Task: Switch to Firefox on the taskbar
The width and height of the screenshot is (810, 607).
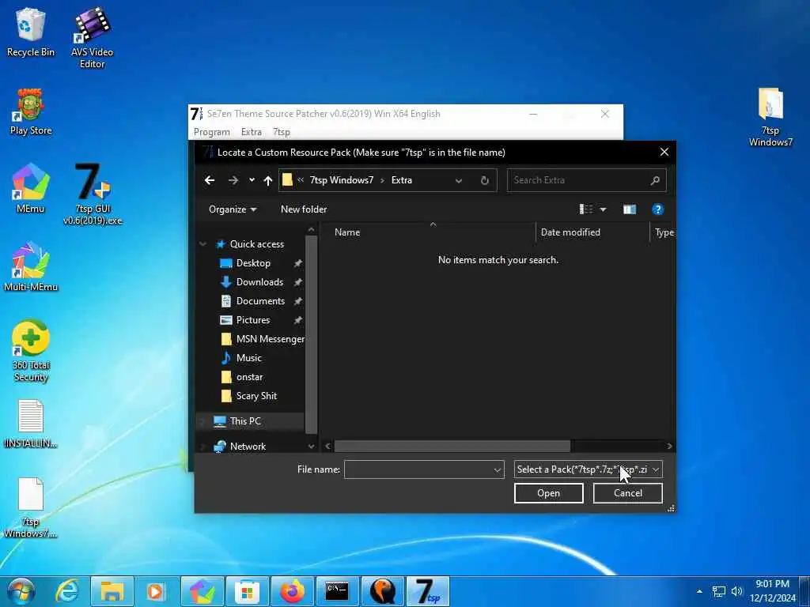Action: [292, 591]
